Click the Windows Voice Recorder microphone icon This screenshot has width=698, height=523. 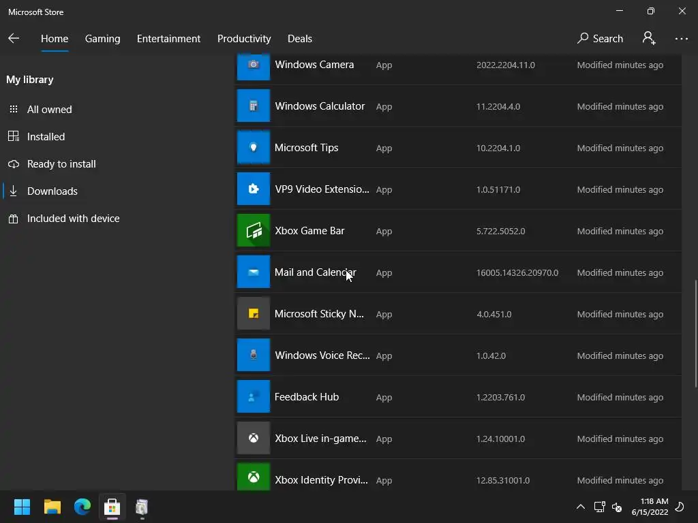[254, 355]
